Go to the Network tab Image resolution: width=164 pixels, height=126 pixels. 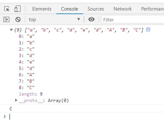point(123,9)
